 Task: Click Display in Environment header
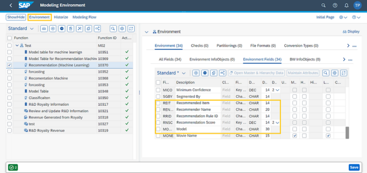(351, 32)
